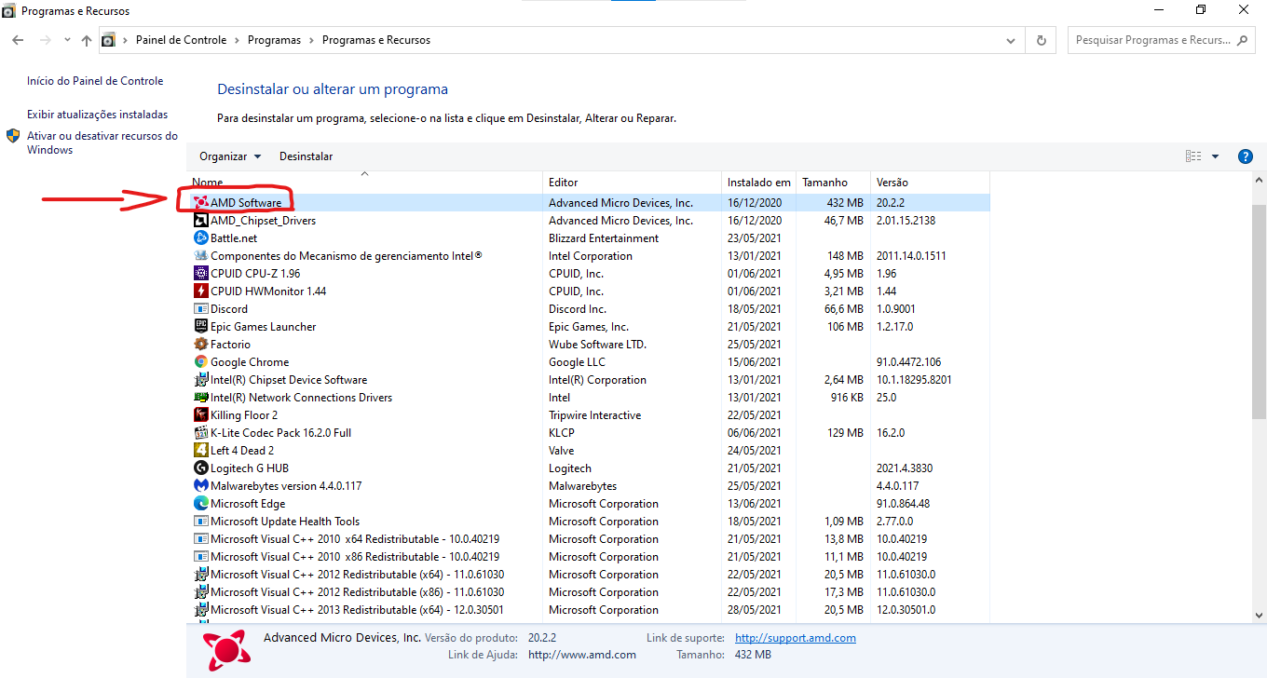Select Microsoft Visual C++ 2013 (x64) row

click(589, 610)
